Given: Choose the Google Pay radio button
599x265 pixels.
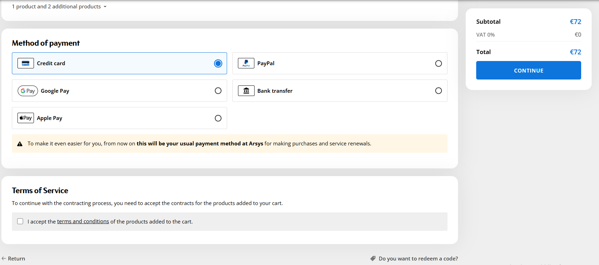Looking at the screenshot, I should tap(218, 91).
